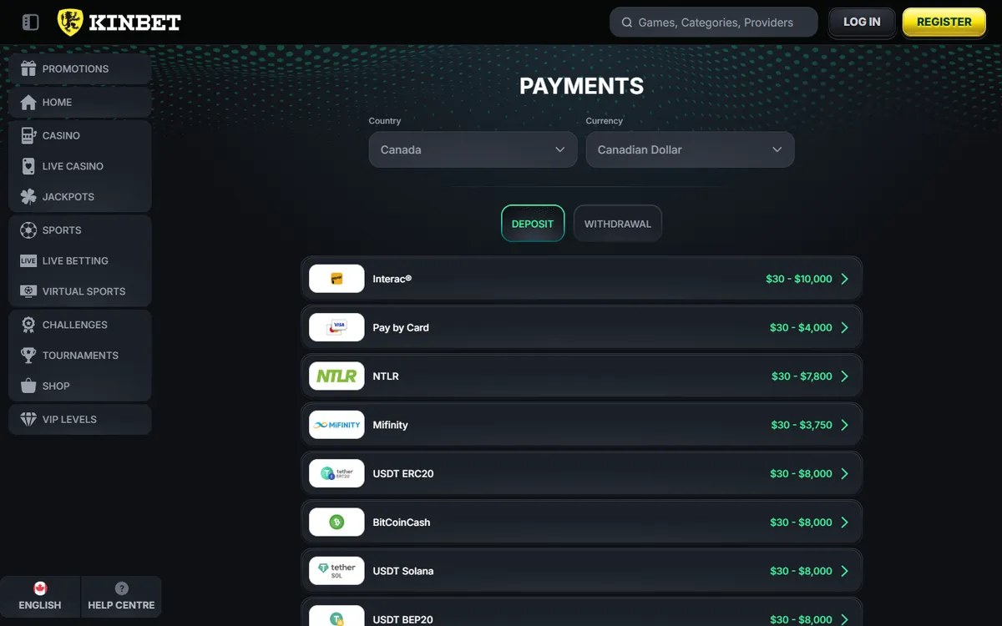Click the USDT ERC20 name text

tap(403, 473)
